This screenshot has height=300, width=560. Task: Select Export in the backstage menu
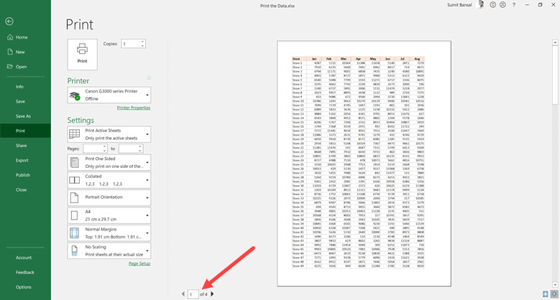click(22, 160)
